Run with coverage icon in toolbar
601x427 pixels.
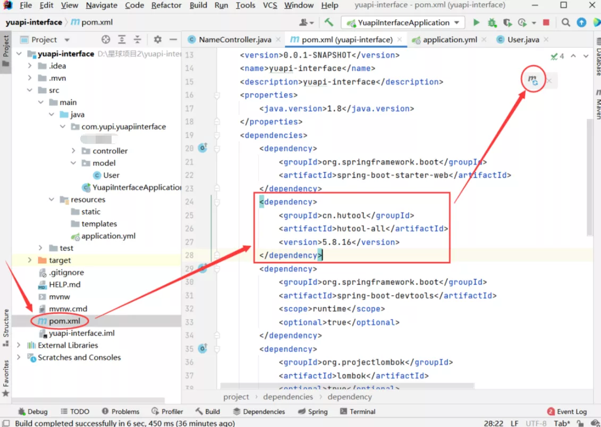coord(507,23)
